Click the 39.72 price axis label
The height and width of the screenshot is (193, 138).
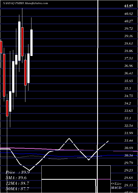(128, 29)
